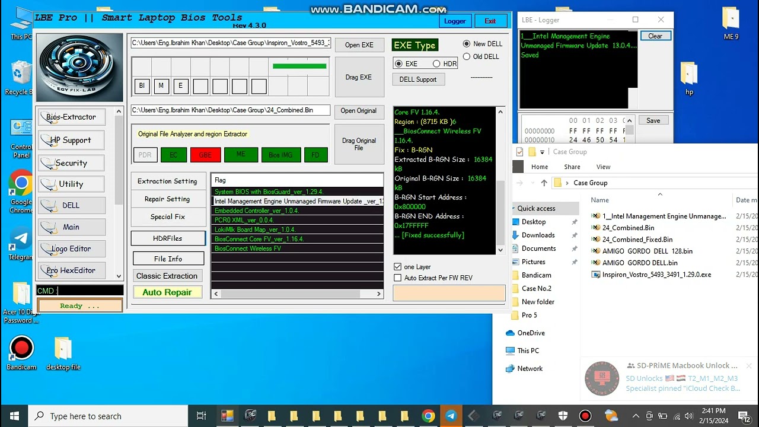Image resolution: width=759 pixels, height=427 pixels.
Task: Click the M region box
Action: pos(161,86)
